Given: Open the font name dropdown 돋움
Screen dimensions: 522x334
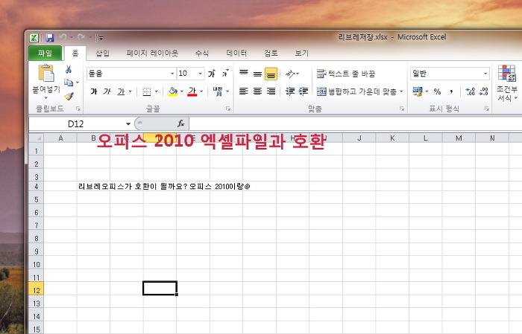Looking at the screenshot, I should [172, 74].
